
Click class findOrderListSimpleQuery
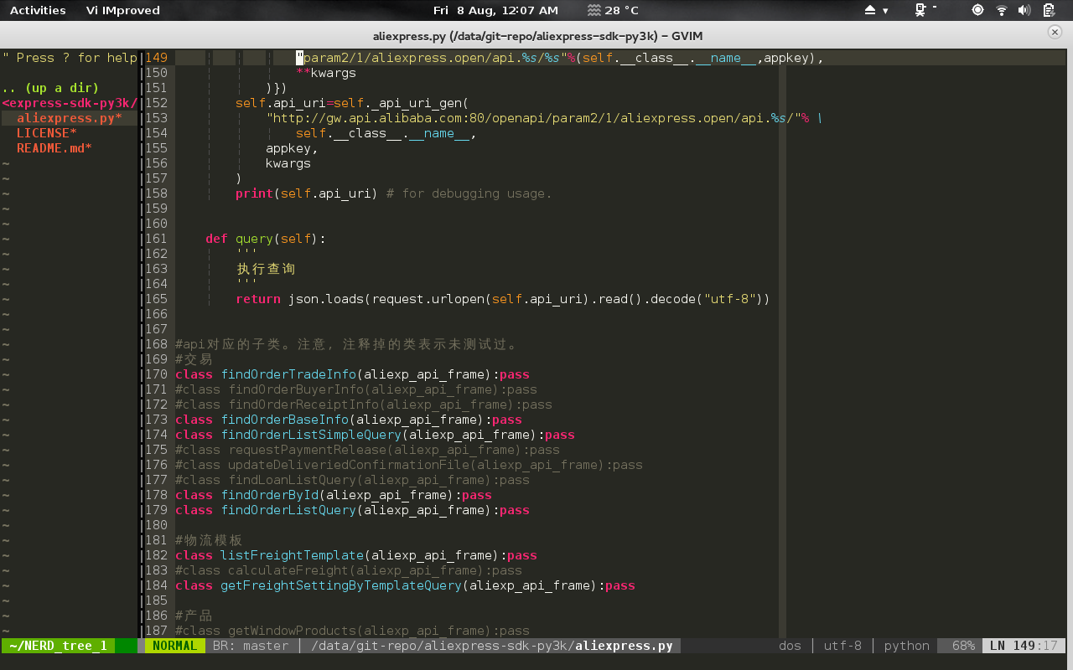point(375,435)
